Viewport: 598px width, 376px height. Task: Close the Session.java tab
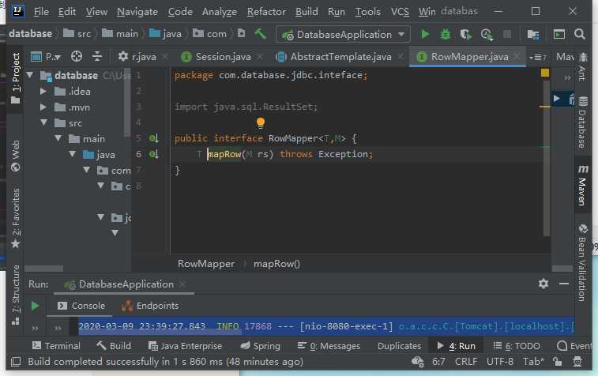point(260,56)
